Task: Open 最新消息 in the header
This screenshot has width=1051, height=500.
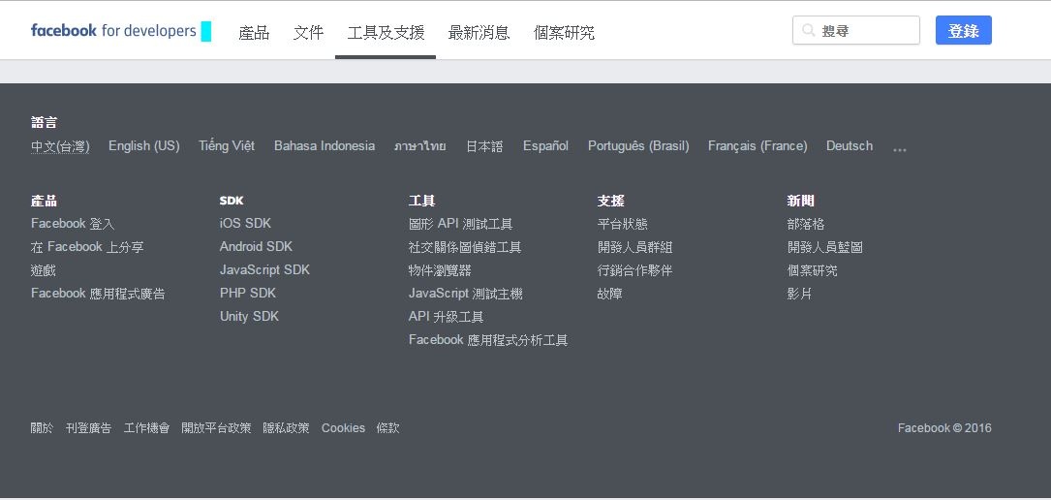Action: tap(479, 32)
